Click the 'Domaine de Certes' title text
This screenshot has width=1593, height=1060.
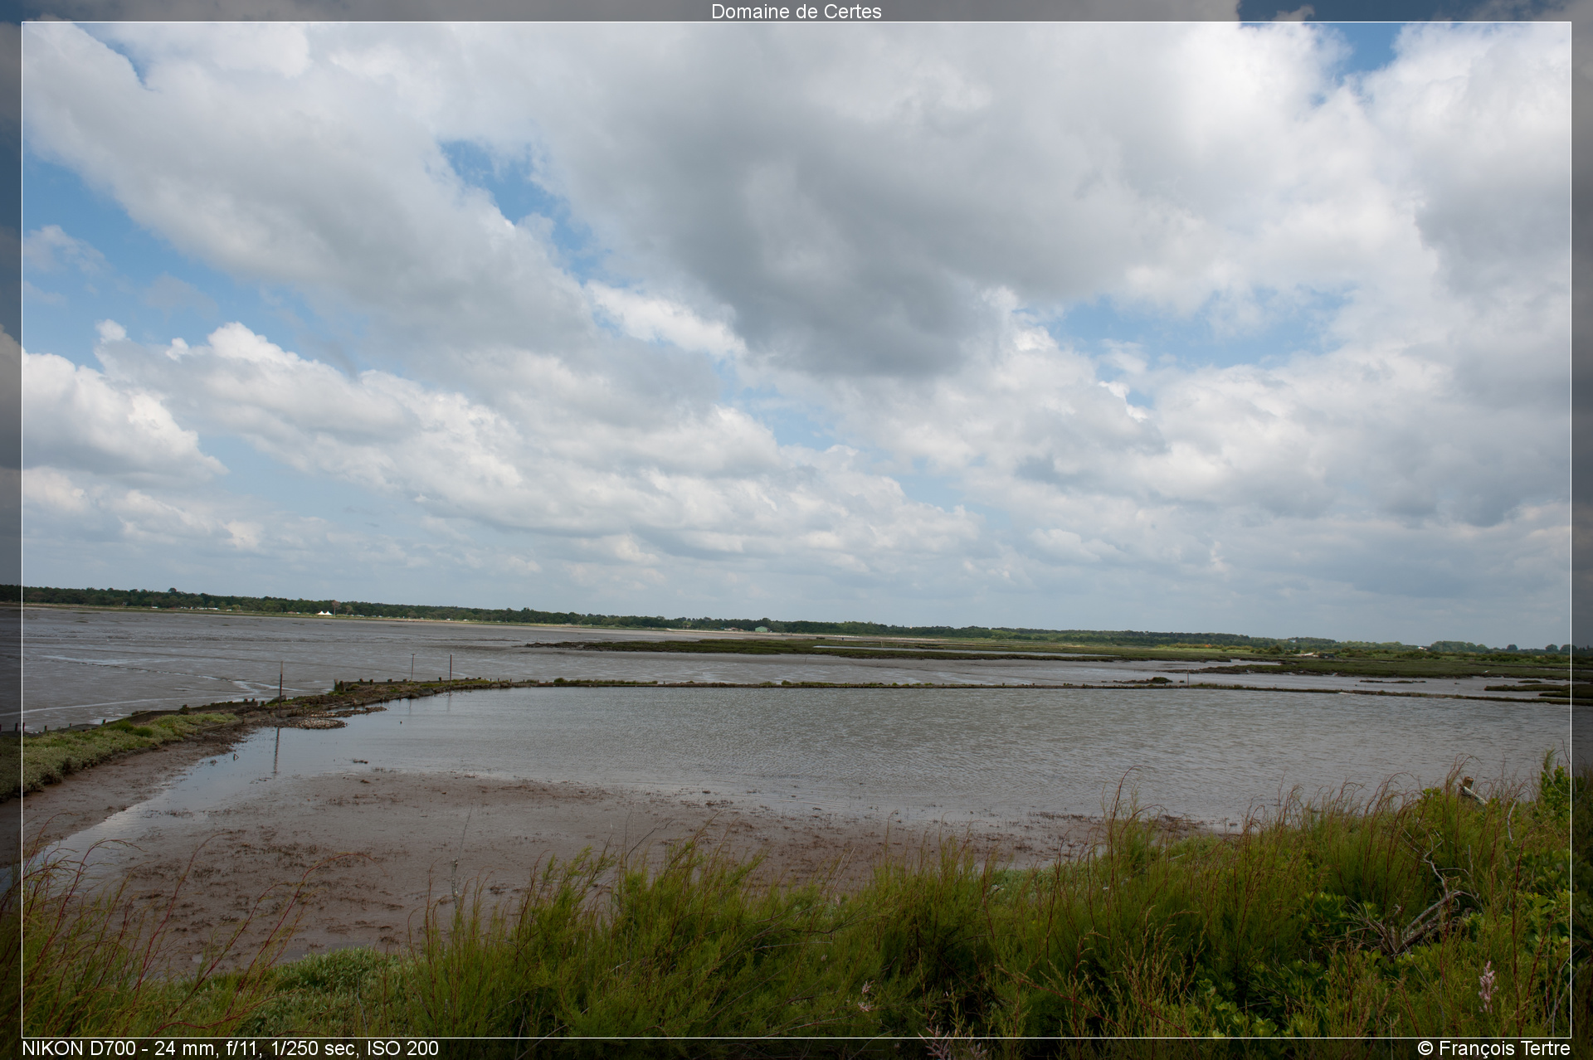tap(796, 11)
